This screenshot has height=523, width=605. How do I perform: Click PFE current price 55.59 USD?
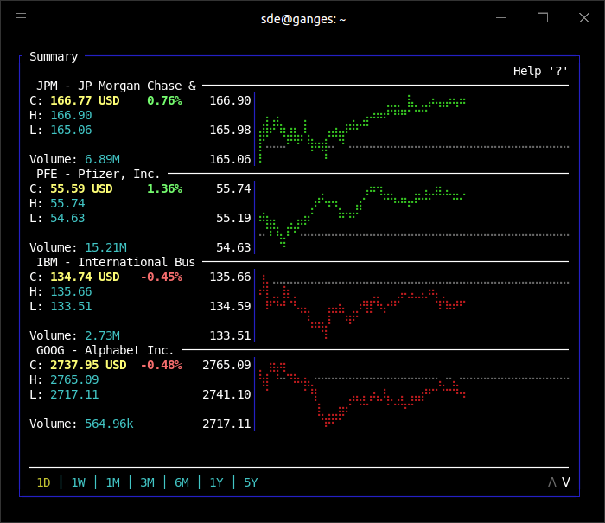[81, 188]
